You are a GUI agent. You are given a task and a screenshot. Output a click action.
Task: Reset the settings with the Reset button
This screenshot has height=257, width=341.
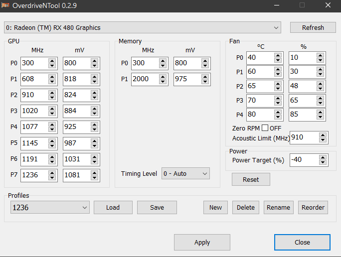pyautogui.click(x=251, y=179)
